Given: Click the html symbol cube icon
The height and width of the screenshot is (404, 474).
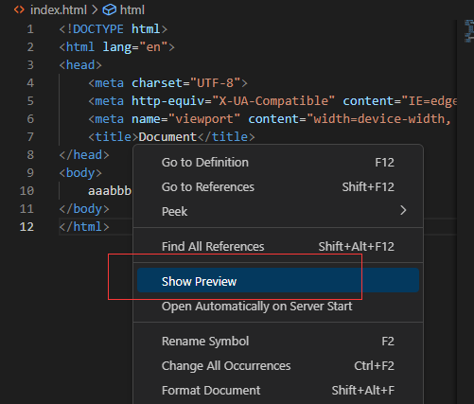Looking at the screenshot, I should [x=110, y=10].
